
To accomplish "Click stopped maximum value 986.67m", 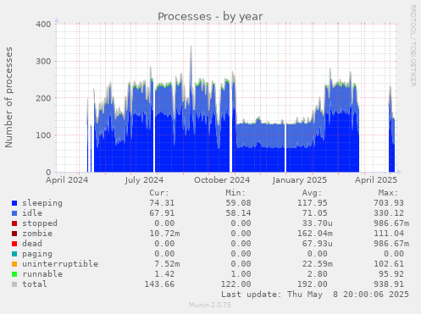I will 391,223.
